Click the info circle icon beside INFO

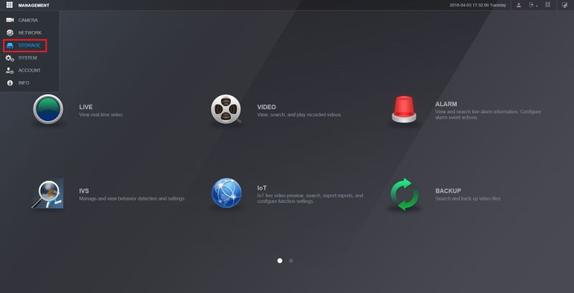[10, 83]
